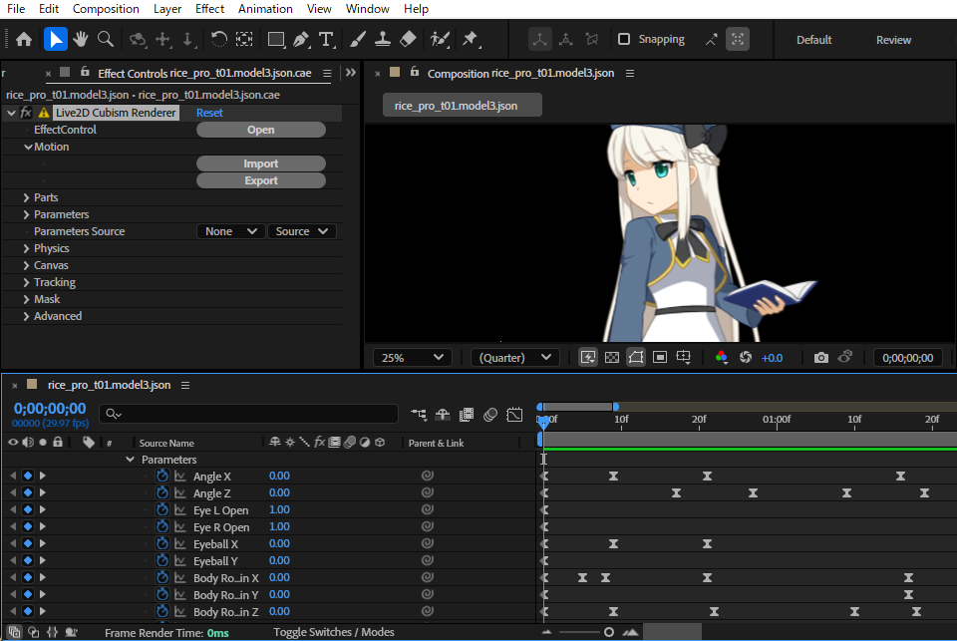Open Graph Editor icon in timeline
Viewport: 957px width, 641px height.
click(x=514, y=415)
